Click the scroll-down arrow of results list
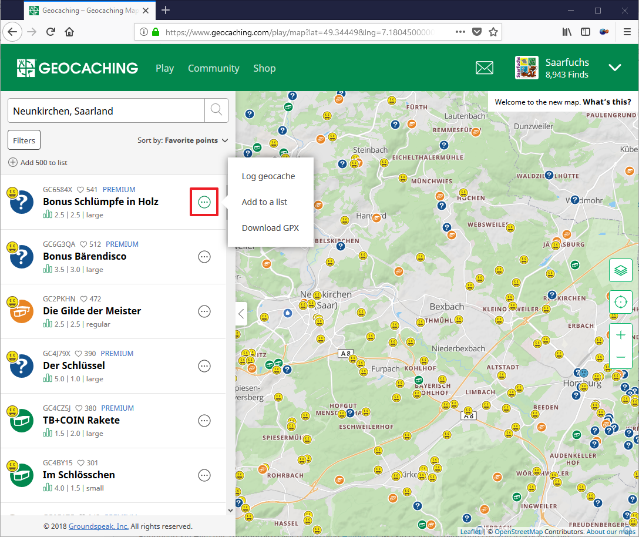Viewport: 639px width, 537px height. click(230, 510)
